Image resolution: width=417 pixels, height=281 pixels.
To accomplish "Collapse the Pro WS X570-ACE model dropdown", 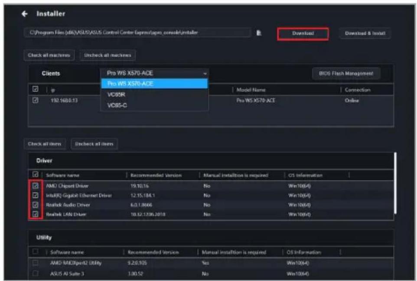I will [154, 73].
